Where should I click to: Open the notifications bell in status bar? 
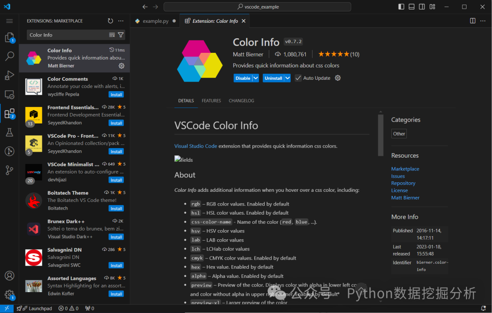click(x=483, y=308)
